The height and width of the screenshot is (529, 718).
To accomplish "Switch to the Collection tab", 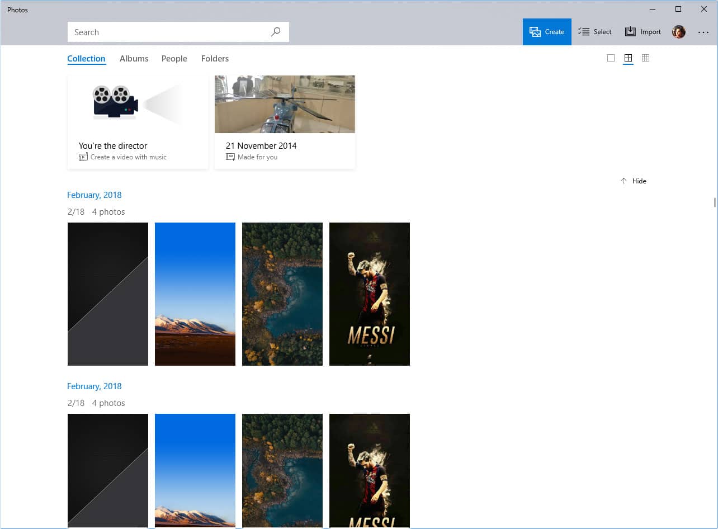I will coord(86,59).
